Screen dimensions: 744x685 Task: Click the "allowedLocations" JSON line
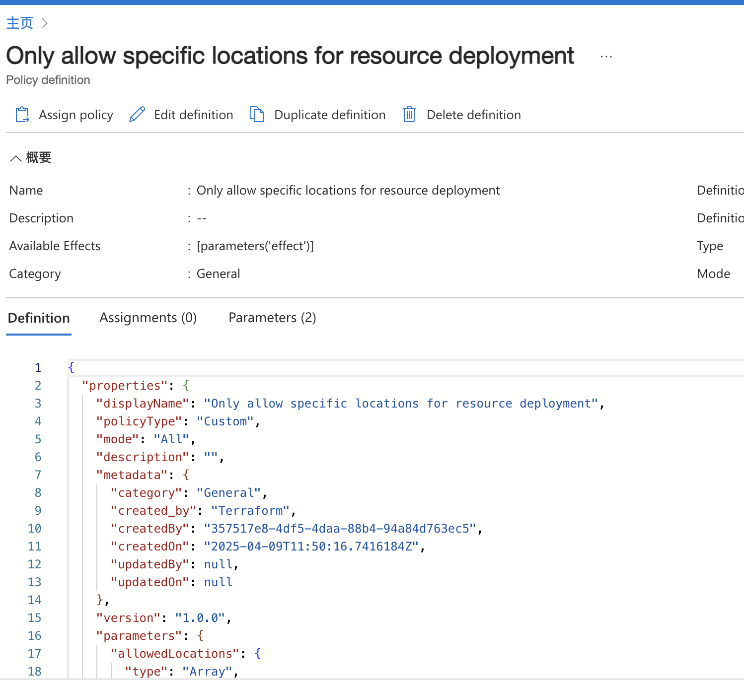(x=186, y=654)
